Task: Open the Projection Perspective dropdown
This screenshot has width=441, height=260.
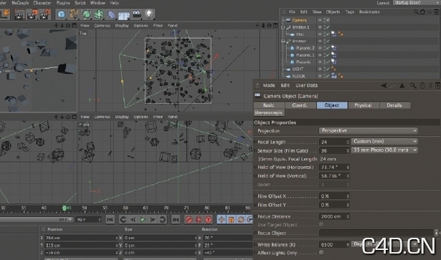Action: pos(369,130)
